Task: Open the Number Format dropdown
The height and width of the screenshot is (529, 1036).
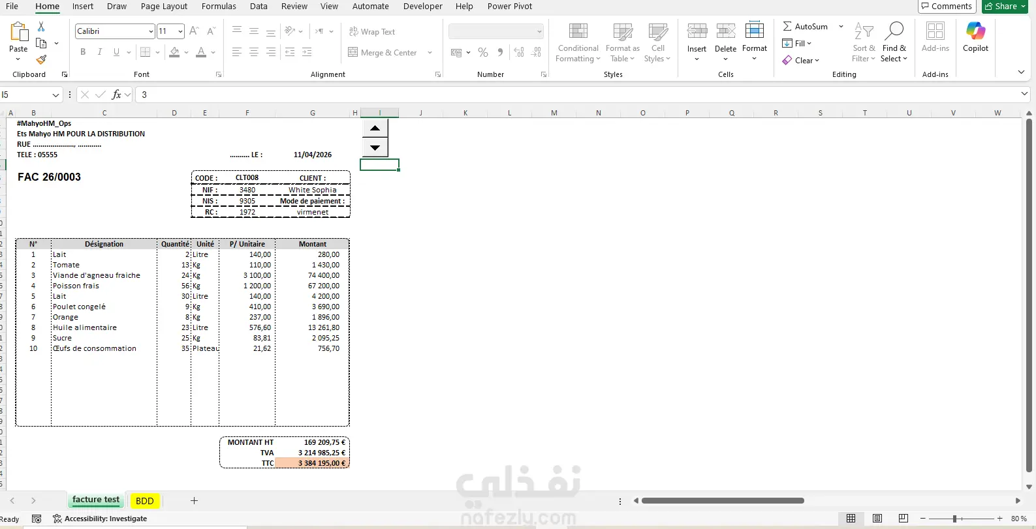Action: click(539, 31)
